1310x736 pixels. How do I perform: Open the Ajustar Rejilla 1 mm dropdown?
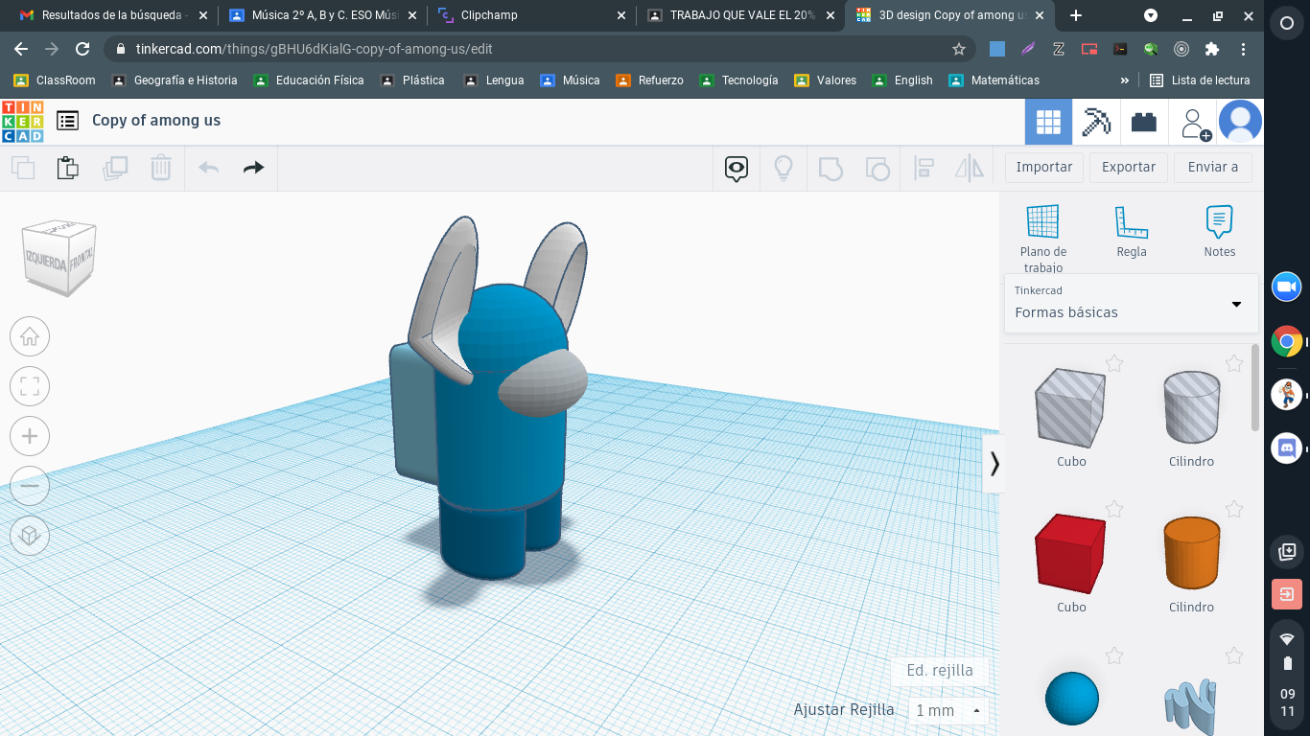point(947,710)
